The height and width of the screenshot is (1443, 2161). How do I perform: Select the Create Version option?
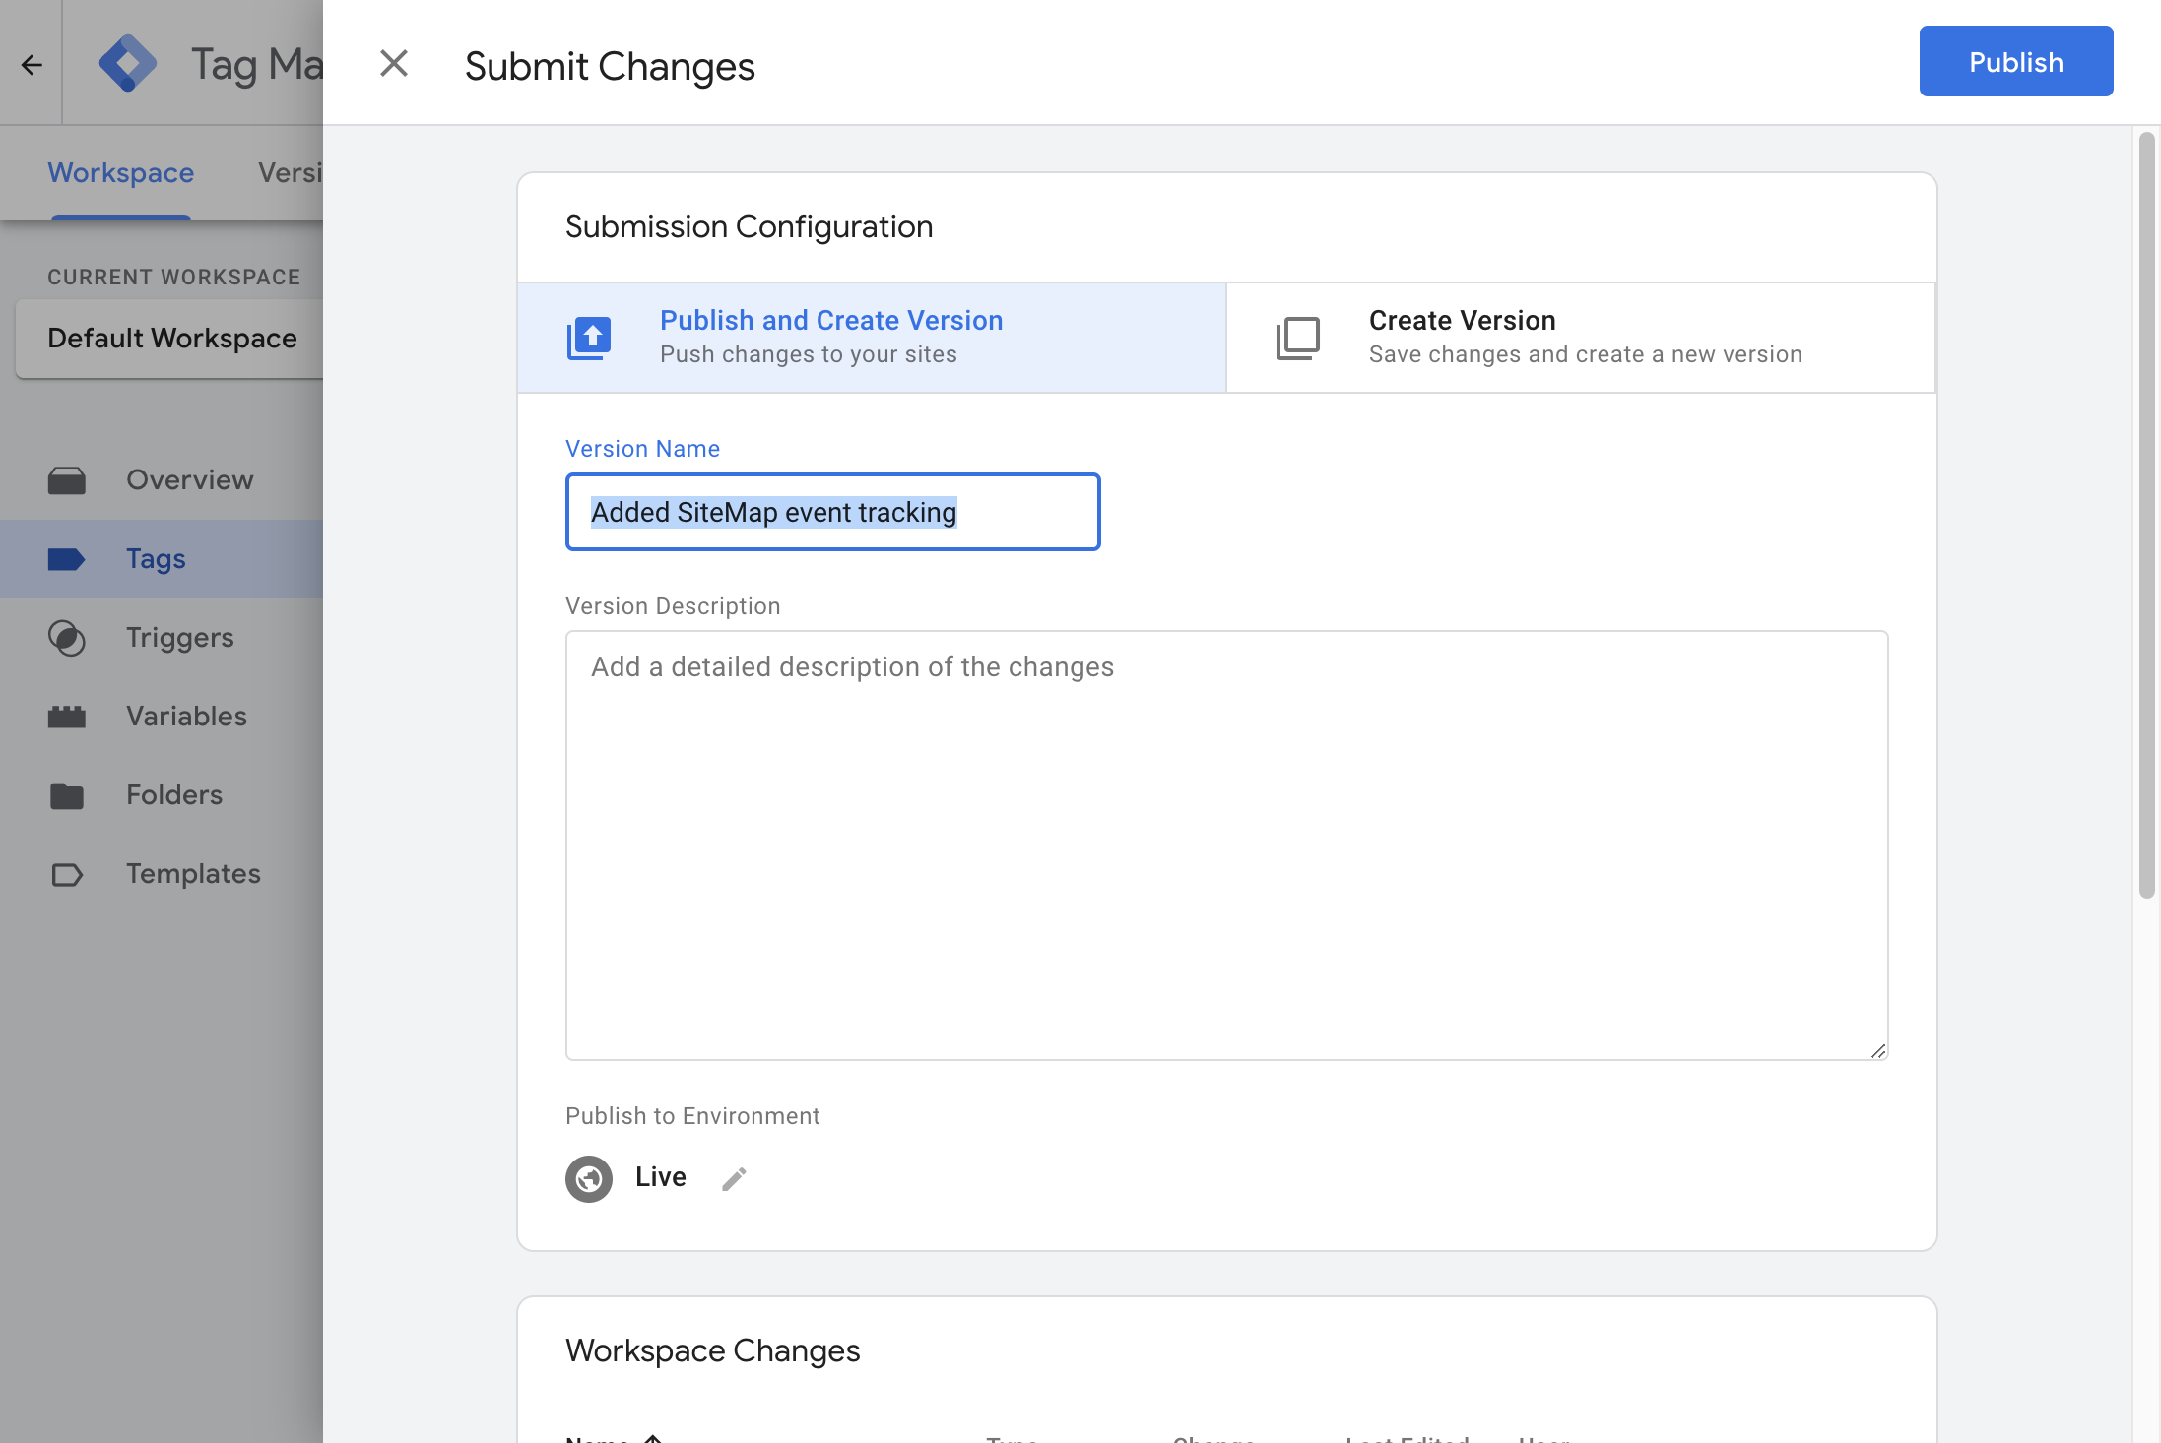pyautogui.click(x=1580, y=338)
